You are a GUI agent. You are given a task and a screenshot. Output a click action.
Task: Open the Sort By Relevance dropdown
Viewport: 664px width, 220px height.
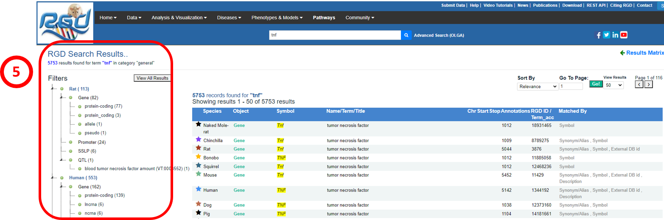click(x=538, y=86)
